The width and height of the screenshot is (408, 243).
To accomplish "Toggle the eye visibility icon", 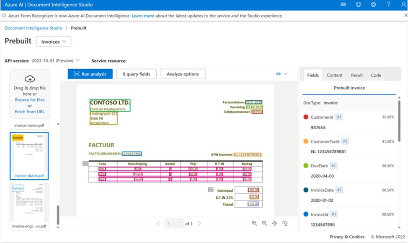I will coord(279,74).
